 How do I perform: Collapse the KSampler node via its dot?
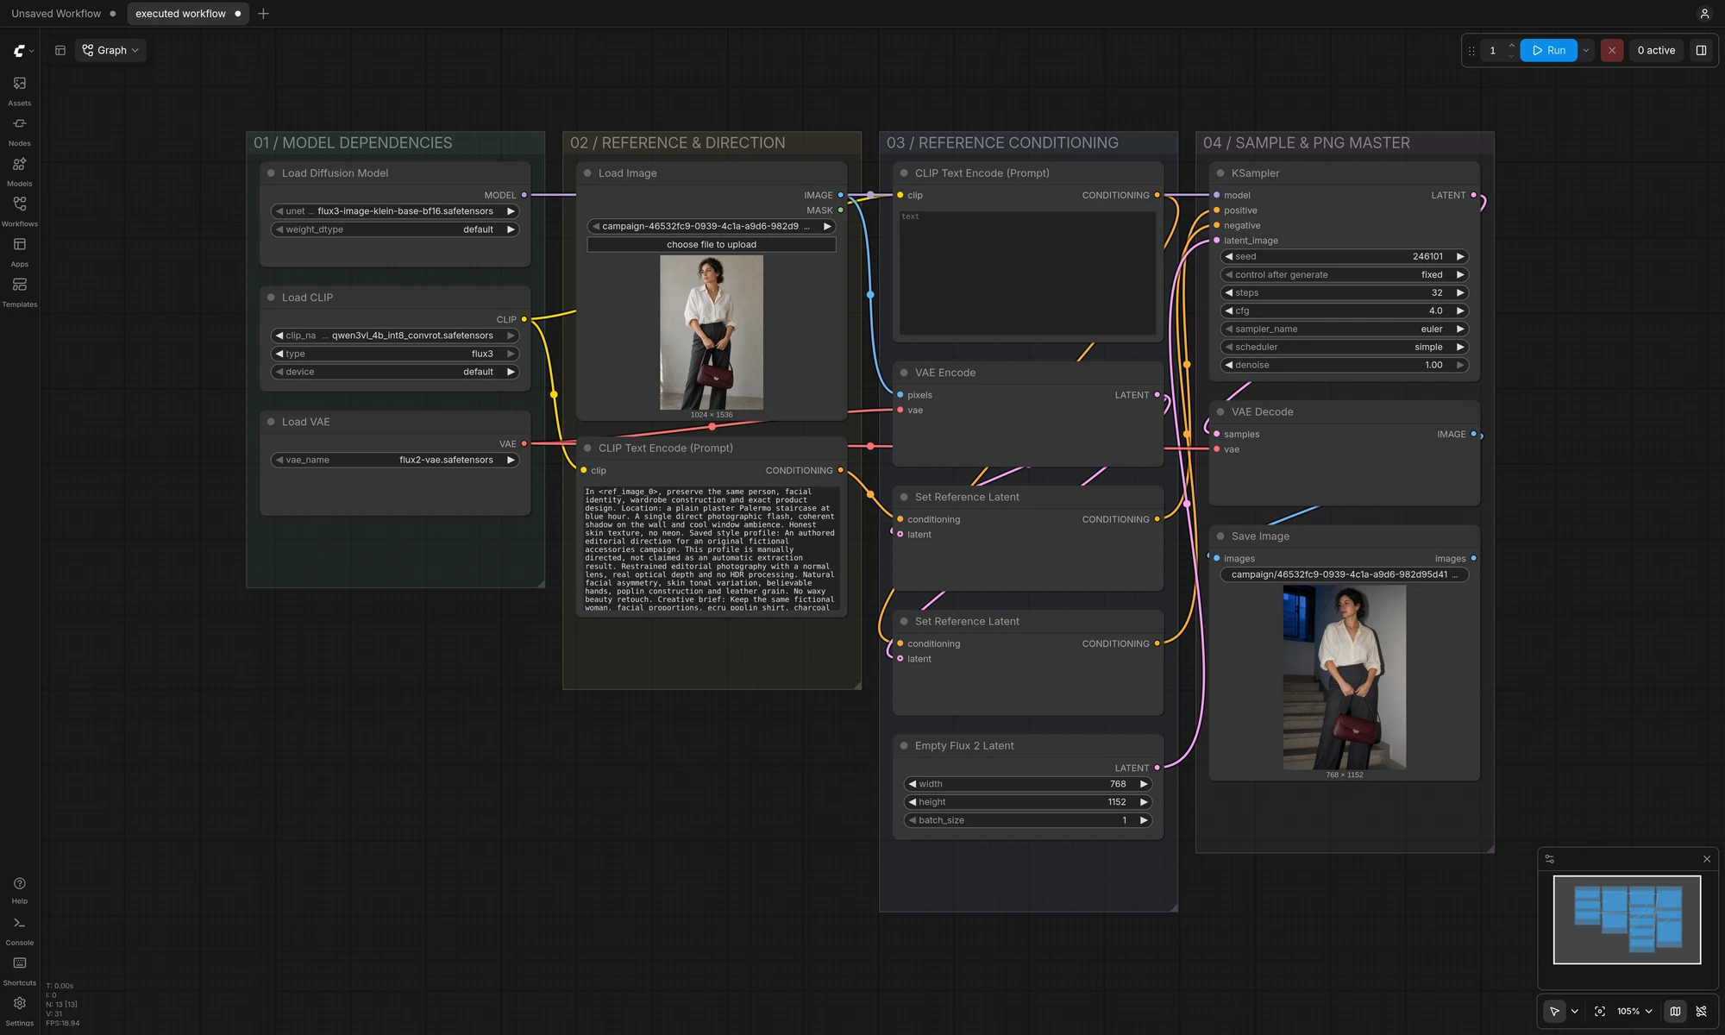click(x=1220, y=173)
